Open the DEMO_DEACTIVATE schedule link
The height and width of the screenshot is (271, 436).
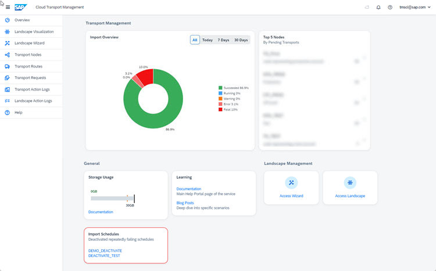[105, 250]
